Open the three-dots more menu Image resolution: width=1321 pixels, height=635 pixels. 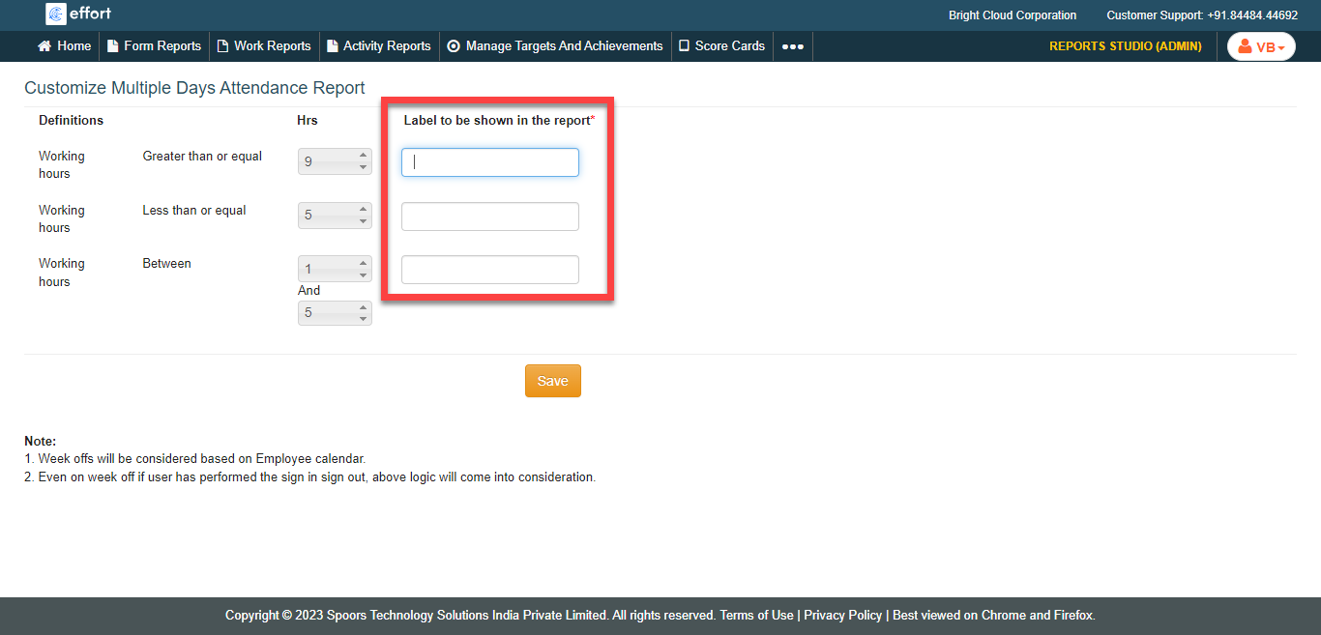[x=792, y=46]
